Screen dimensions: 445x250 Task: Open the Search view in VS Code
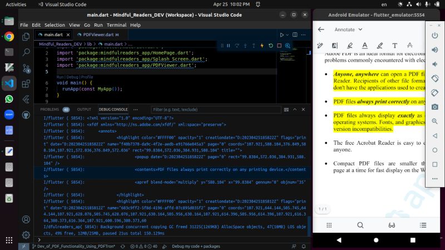pos(26,52)
